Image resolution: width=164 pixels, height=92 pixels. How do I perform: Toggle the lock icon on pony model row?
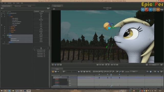pyautogui.click(x=2, y=13)
